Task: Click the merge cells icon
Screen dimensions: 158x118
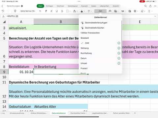Action: (x=110, y=11)
